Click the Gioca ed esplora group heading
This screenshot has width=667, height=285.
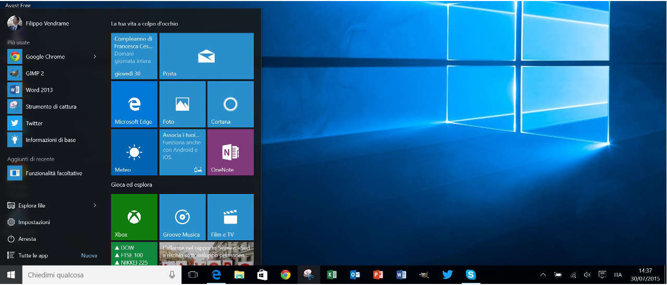[131, 185]
